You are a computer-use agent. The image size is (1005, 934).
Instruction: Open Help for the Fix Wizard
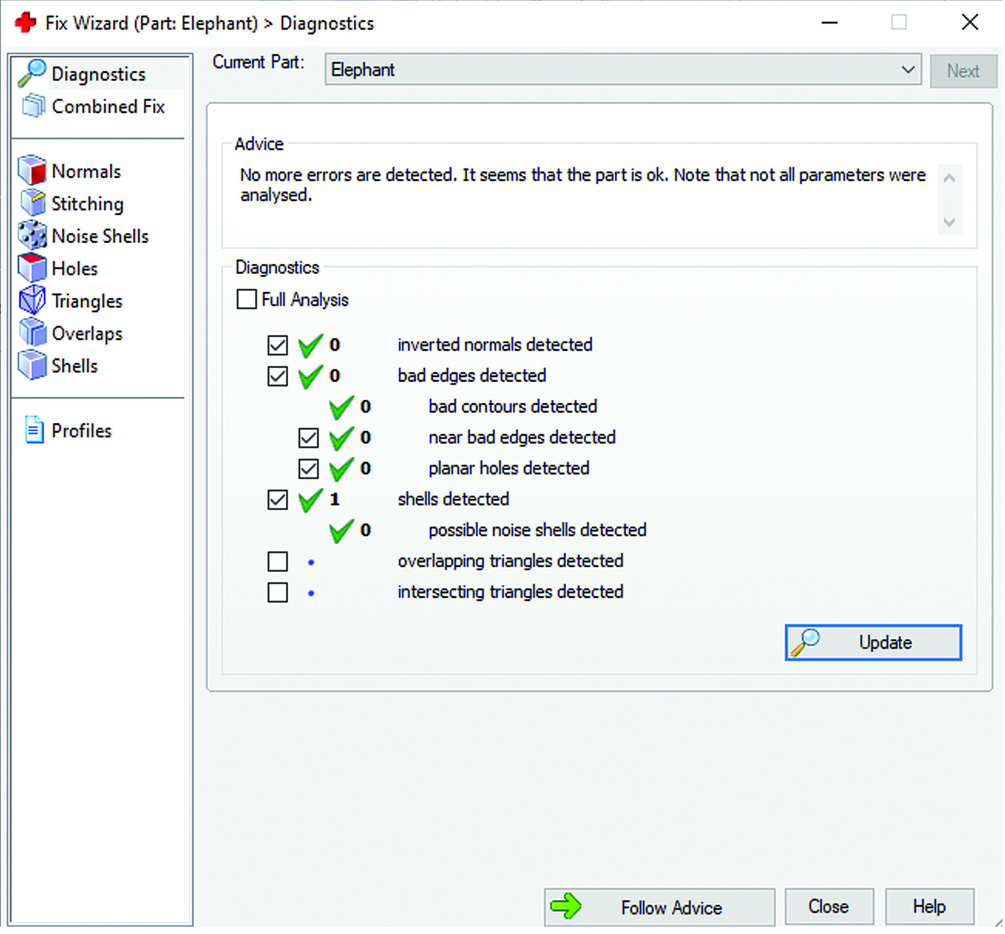point(930,907)
